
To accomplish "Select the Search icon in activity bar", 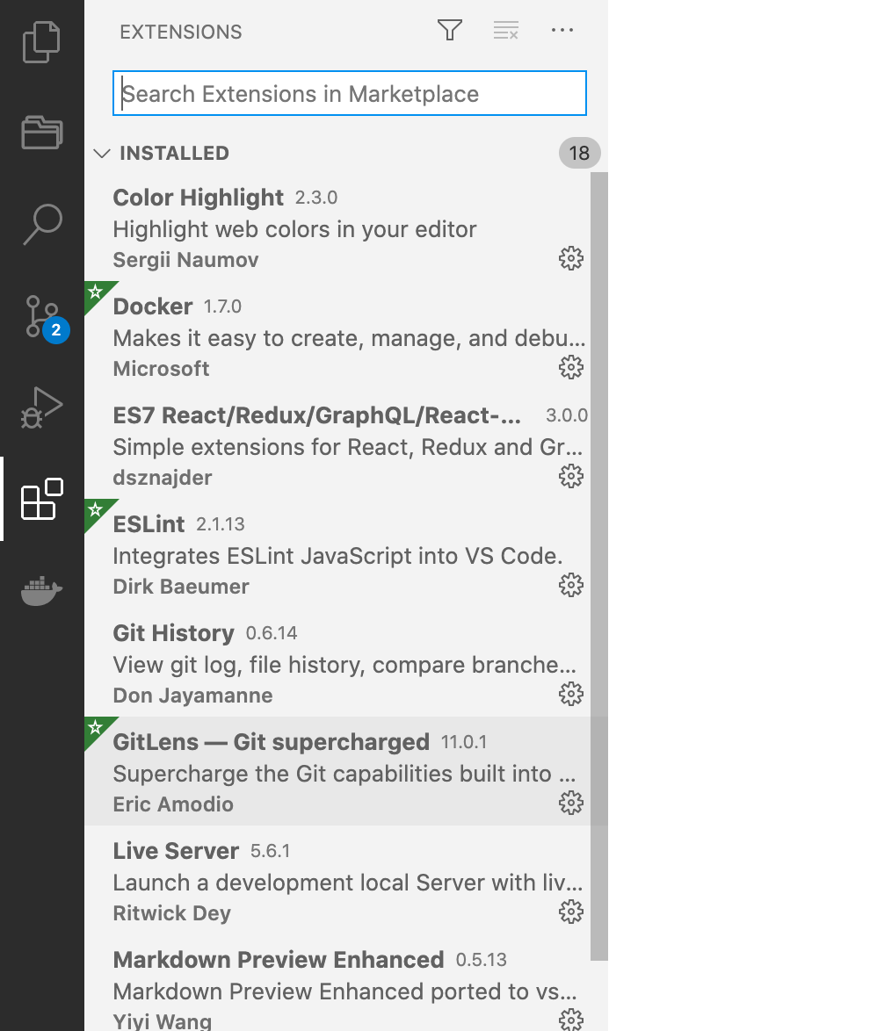I will [x=42, y=226].
